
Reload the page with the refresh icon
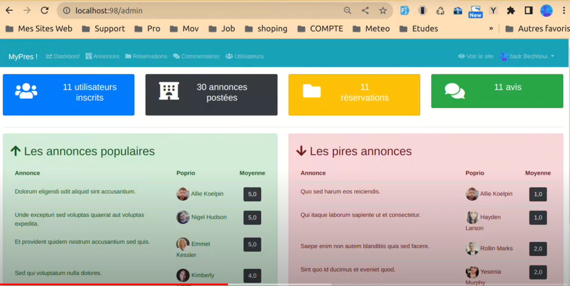45,11
